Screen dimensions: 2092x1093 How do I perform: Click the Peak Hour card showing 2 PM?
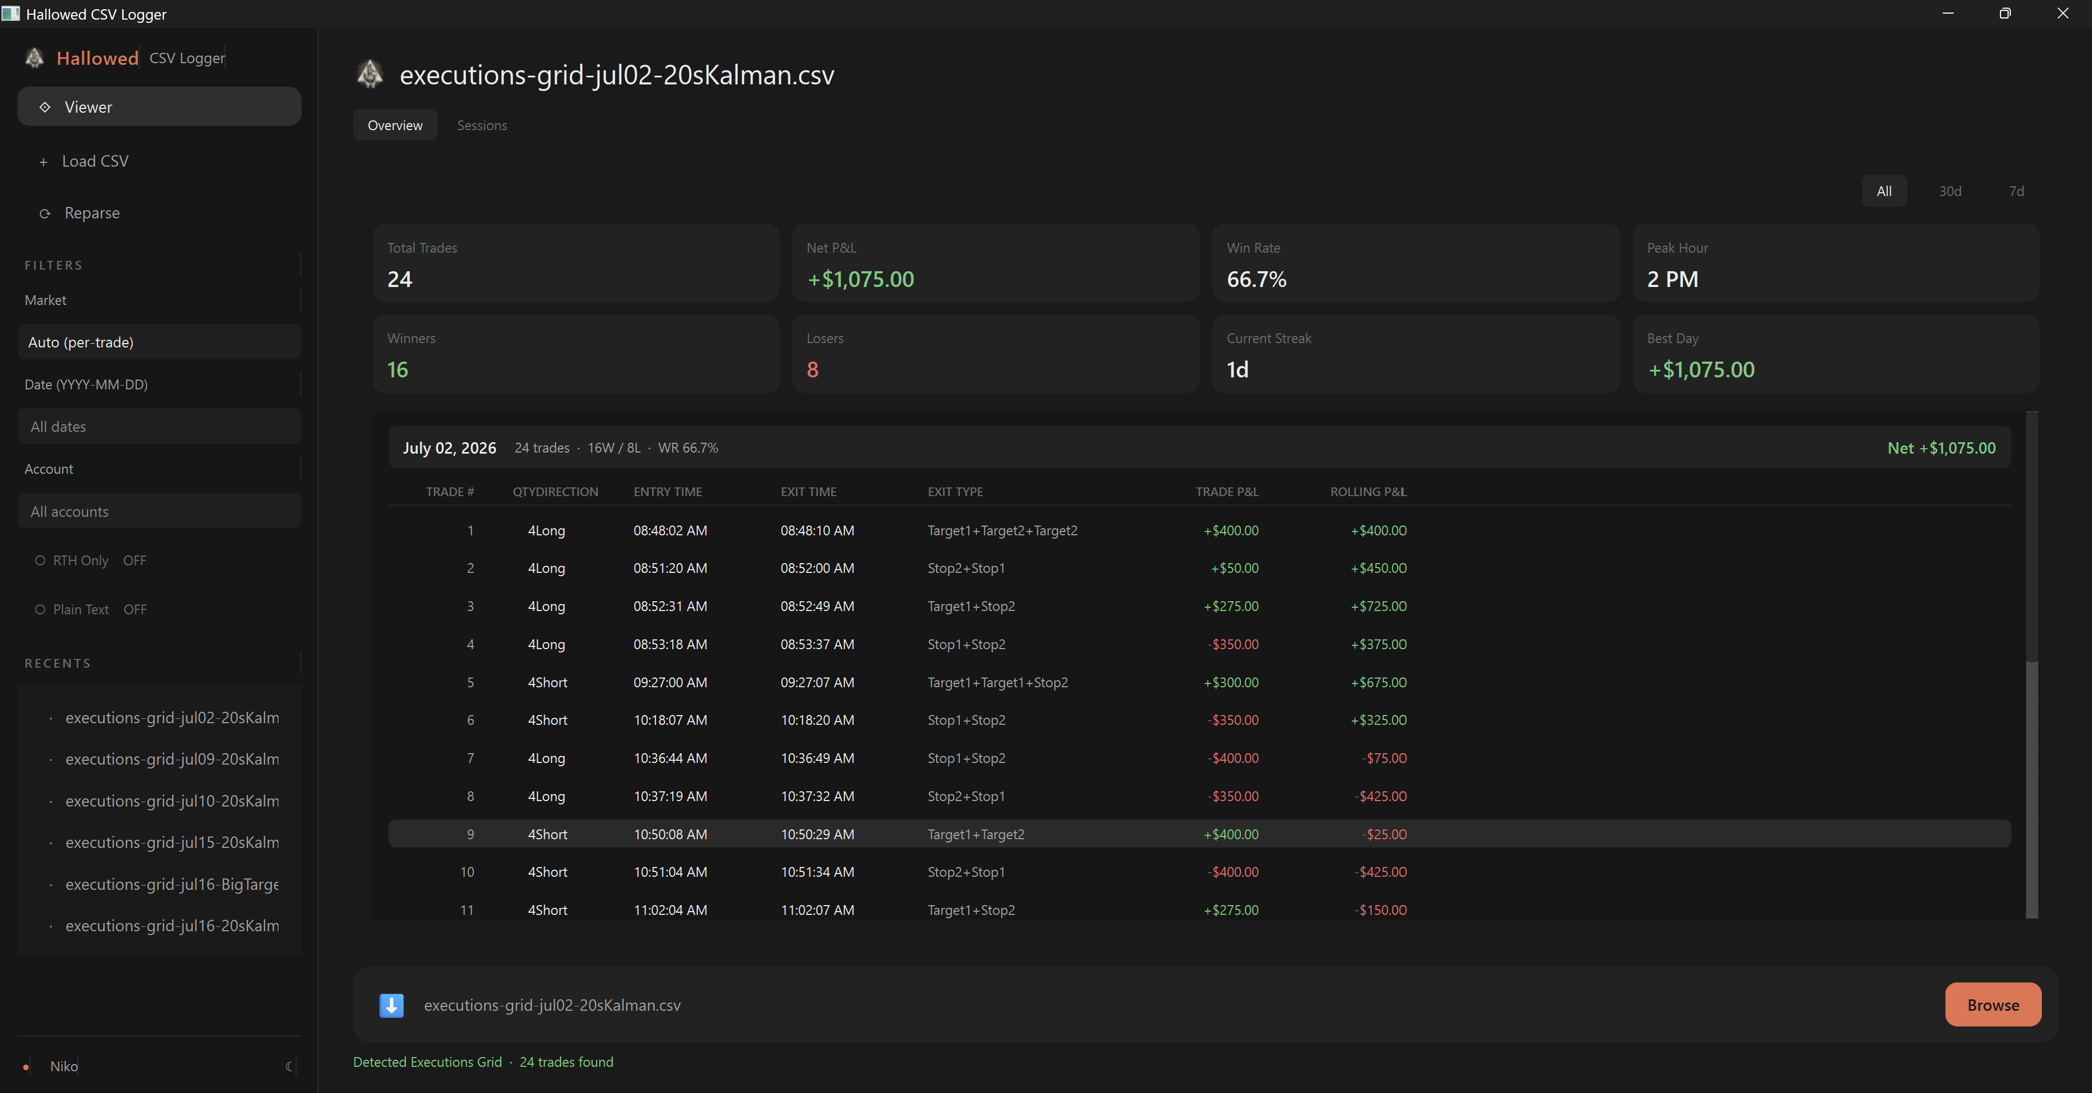[x=1835, y=263]
